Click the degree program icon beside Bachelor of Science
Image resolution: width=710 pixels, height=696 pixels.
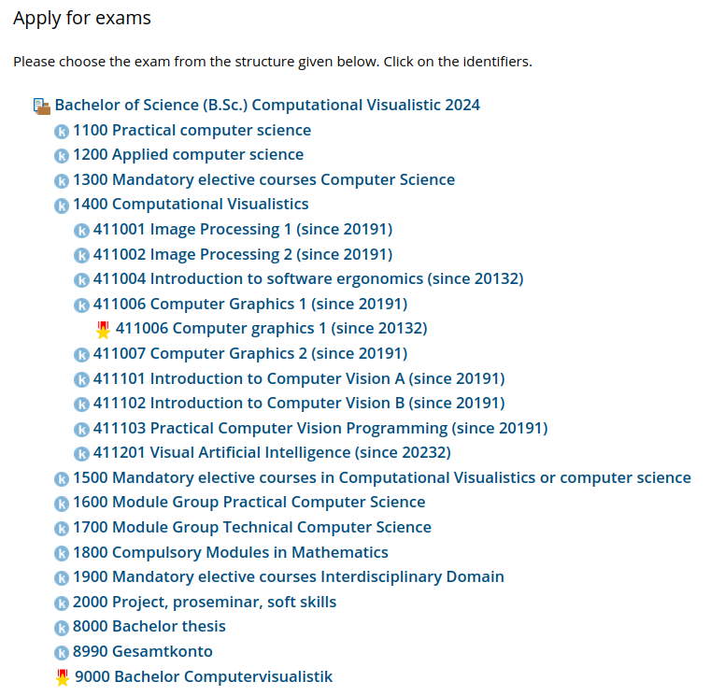point(41,106)
